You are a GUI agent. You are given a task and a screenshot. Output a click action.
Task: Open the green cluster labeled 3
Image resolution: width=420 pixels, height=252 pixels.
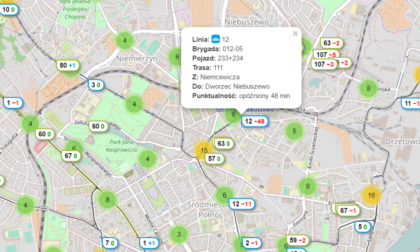(x=179, y=234)
